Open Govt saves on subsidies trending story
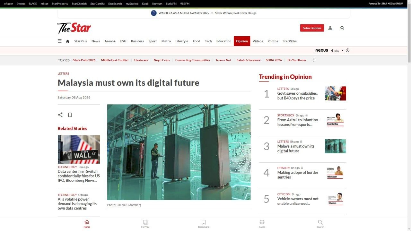Image resolution: width=411 pixels, height=231 pixels. pyautogui.click(x=297, y=96)
